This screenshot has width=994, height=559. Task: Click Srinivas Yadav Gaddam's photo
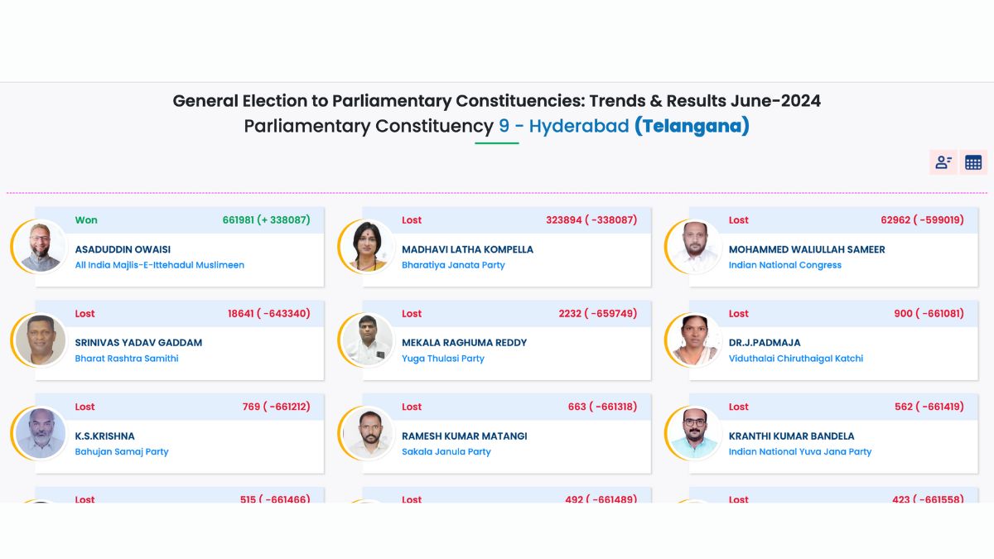point(41,340)
